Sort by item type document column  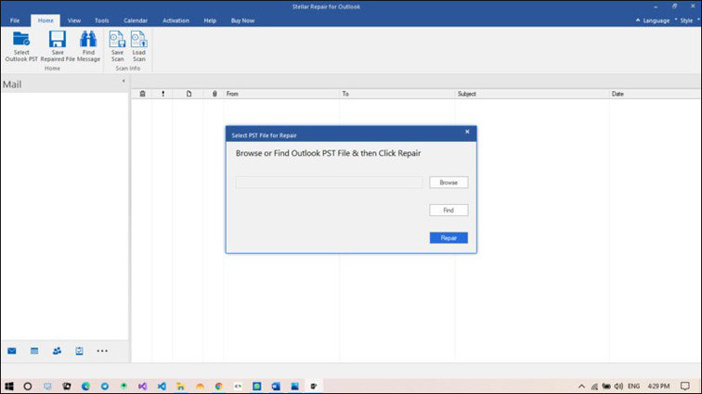point(188,94)
